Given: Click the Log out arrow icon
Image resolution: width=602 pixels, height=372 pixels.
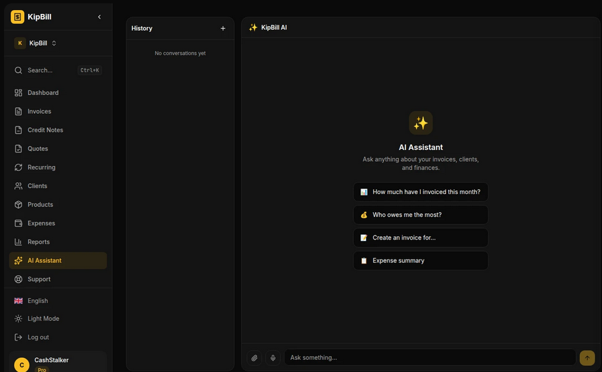Looking at the screenshot, I should pos(18,337).
